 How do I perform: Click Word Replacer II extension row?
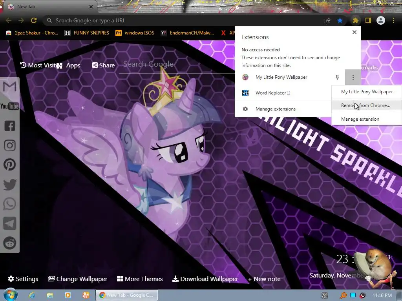(283, 92)
